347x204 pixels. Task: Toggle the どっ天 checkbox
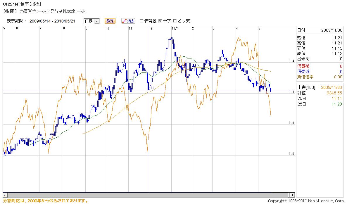coord(175,21)
